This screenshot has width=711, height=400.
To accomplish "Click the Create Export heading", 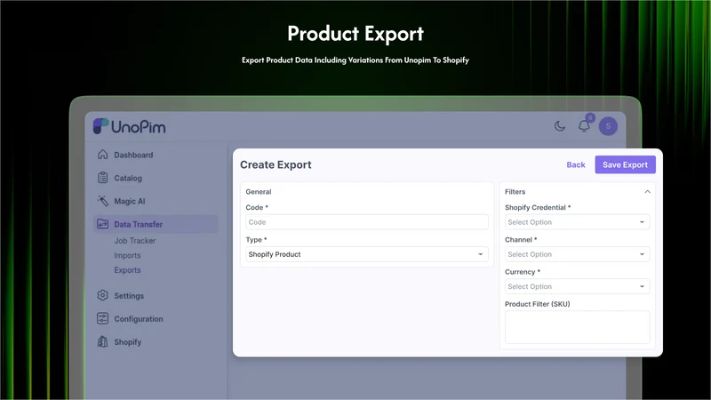I will point(276,164).
